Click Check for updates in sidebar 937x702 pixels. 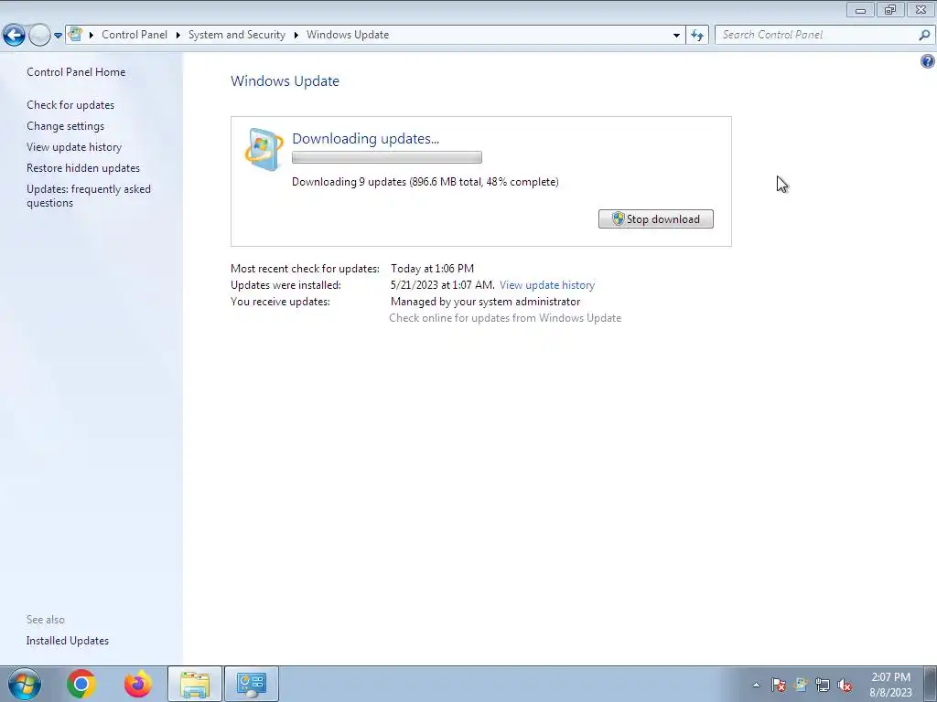point(70,105)
